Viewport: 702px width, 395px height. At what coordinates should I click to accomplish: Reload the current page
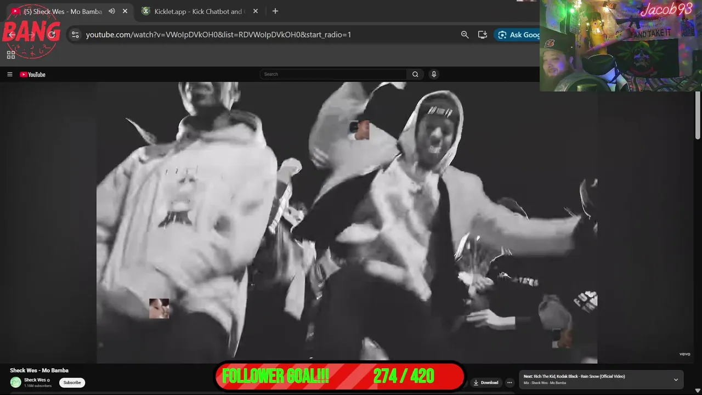pos(52,35)
